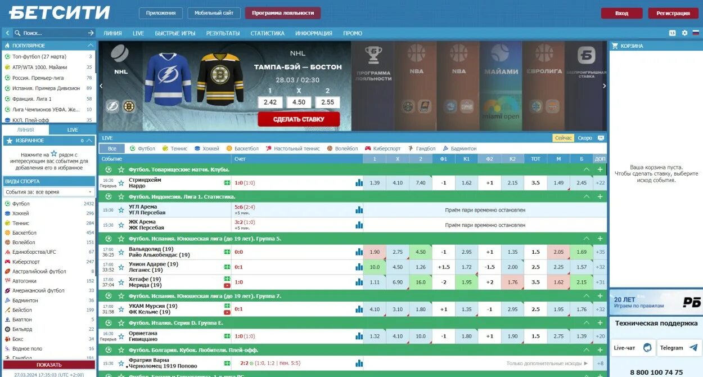Click the fullscreen icon next to Скоро
The height and width of the screenshot is (377, 703).
point(601,138)
